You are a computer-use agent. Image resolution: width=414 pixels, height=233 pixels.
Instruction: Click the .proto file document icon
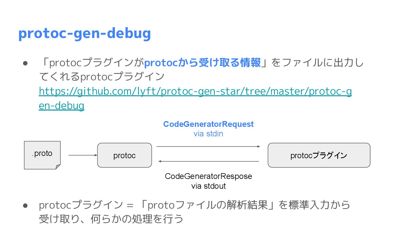pos(42,155)
